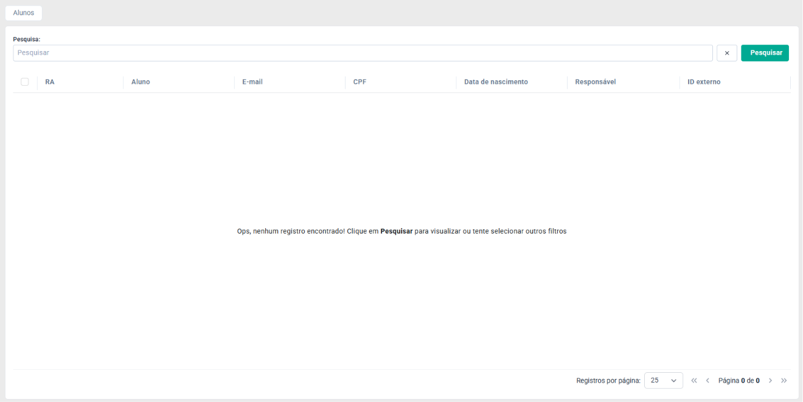Click the ID externo column header
803x402 pixels.
point(704,81)
